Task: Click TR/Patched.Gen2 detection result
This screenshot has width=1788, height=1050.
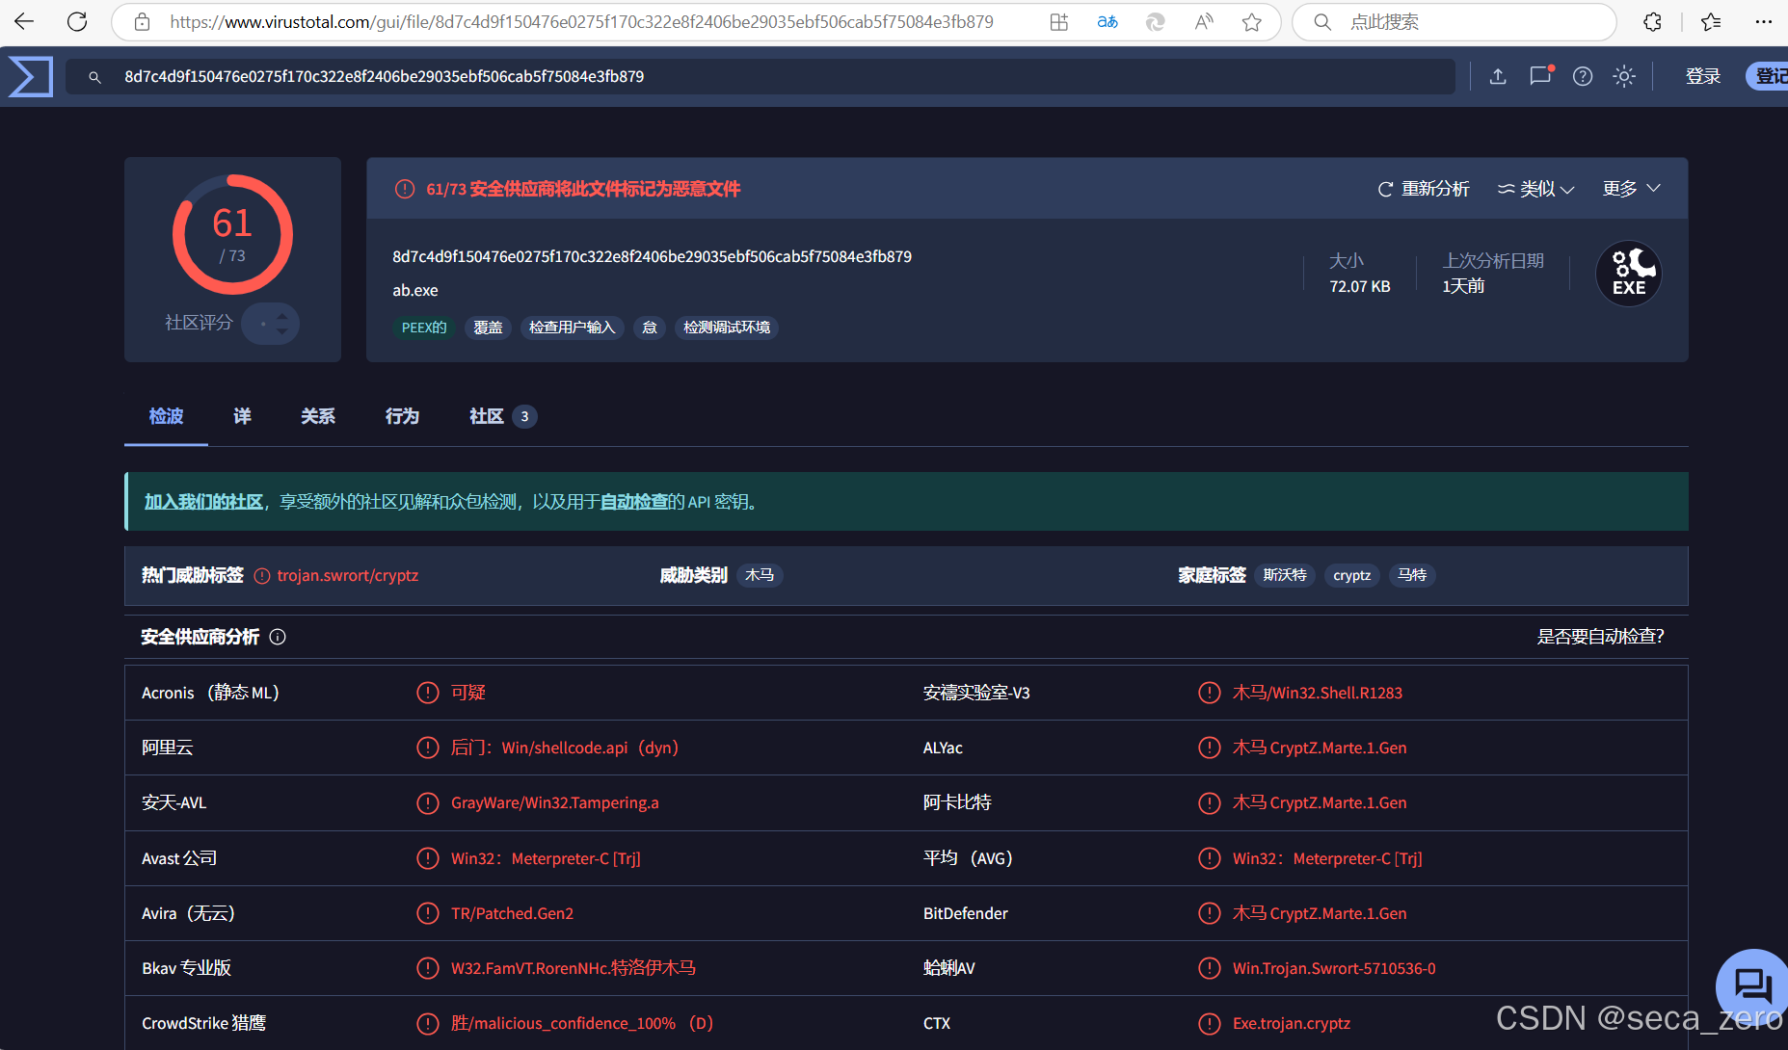Action: point(512,913)
